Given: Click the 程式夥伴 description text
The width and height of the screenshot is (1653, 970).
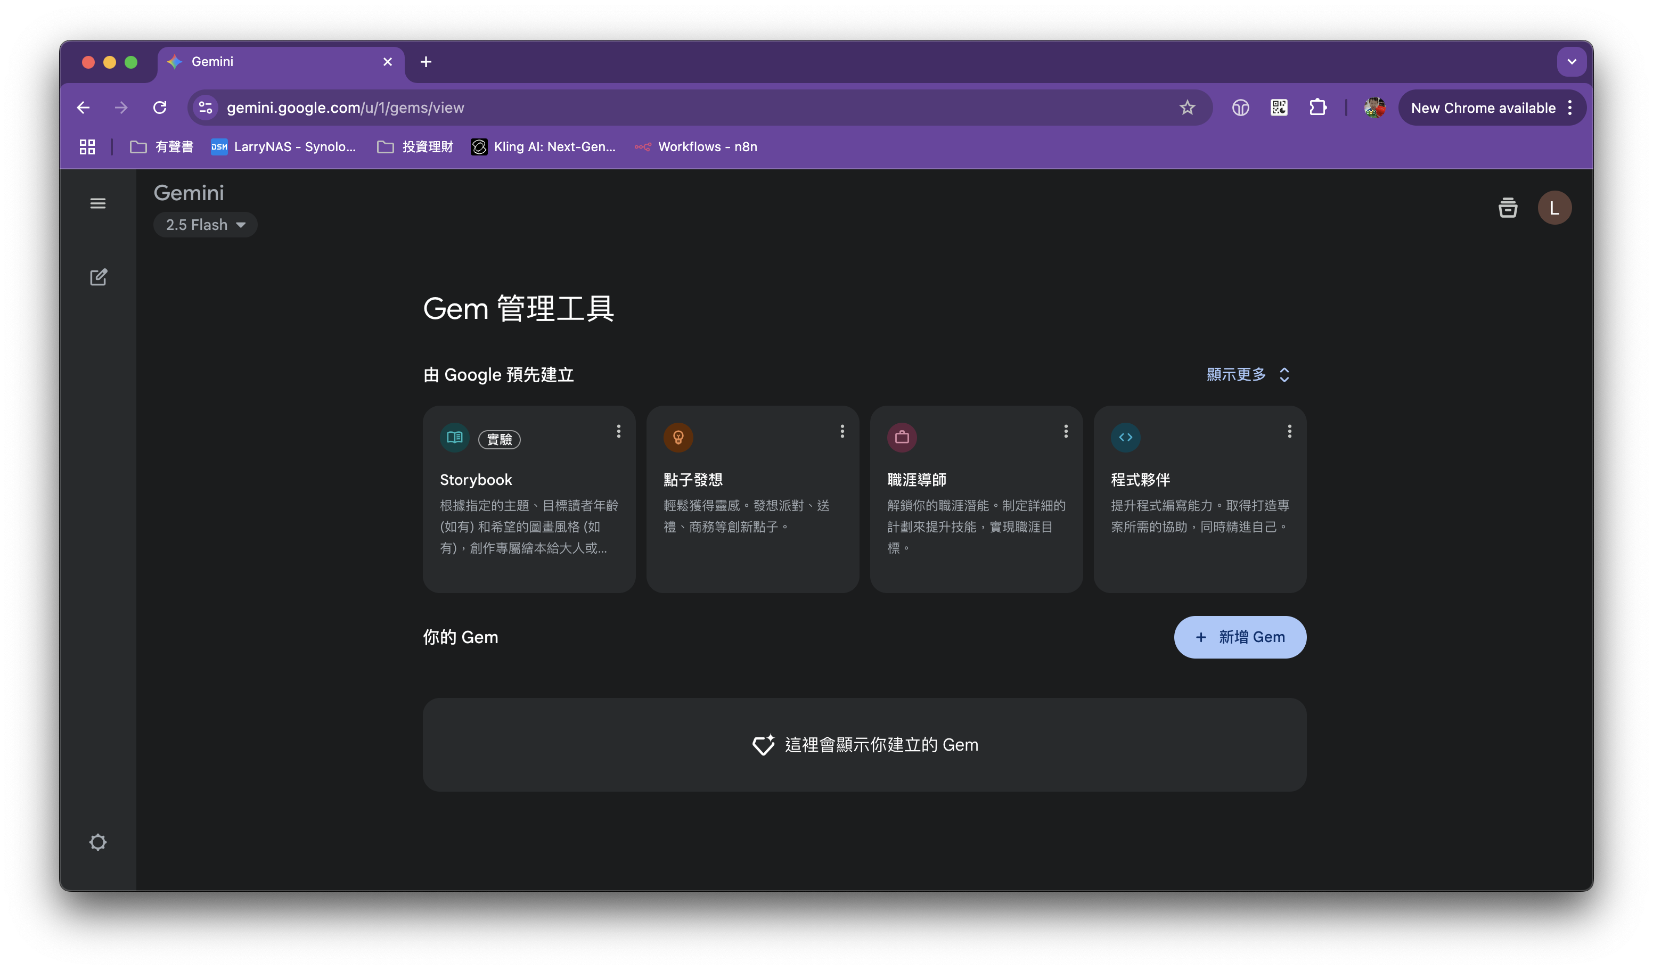Looking at the screenshot, I should tap(1200, 516).
